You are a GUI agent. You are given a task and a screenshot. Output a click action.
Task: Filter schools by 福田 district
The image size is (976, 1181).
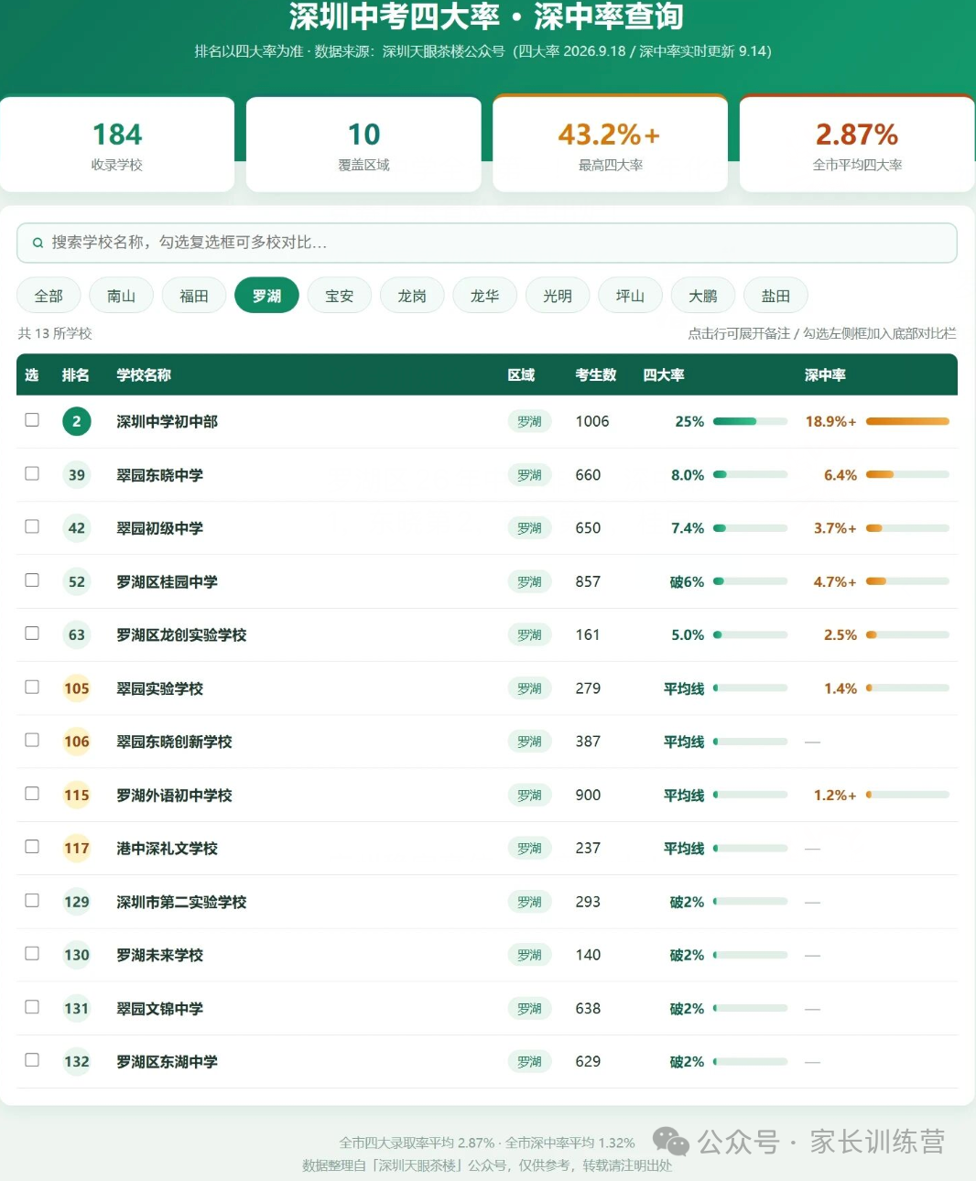(194, 296)
